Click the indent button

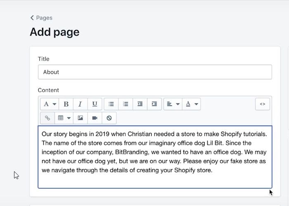pyautogui.click(x=154, y=104)
